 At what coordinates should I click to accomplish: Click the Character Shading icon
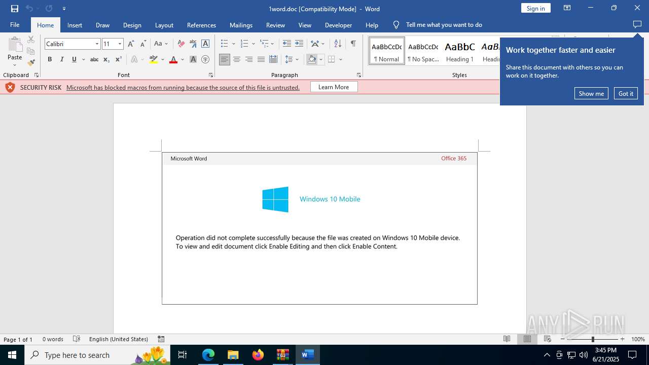point(193,59)
